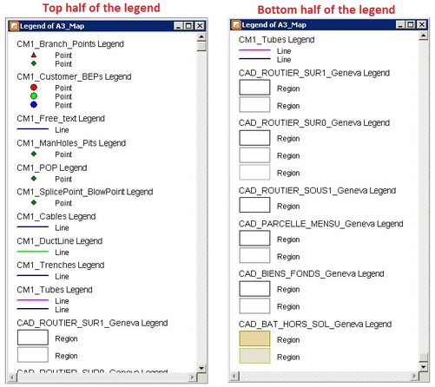This screenshot has height=387, width=435.
Task: Click the horizontal scroll right arrow, left window
Action: (192, 377)
